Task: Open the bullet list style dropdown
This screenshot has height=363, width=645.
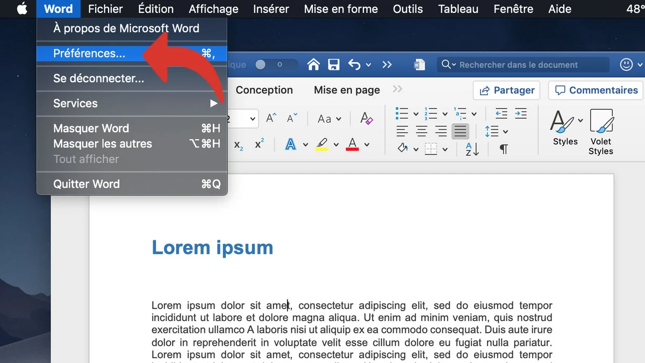Action: click(415, 114)
